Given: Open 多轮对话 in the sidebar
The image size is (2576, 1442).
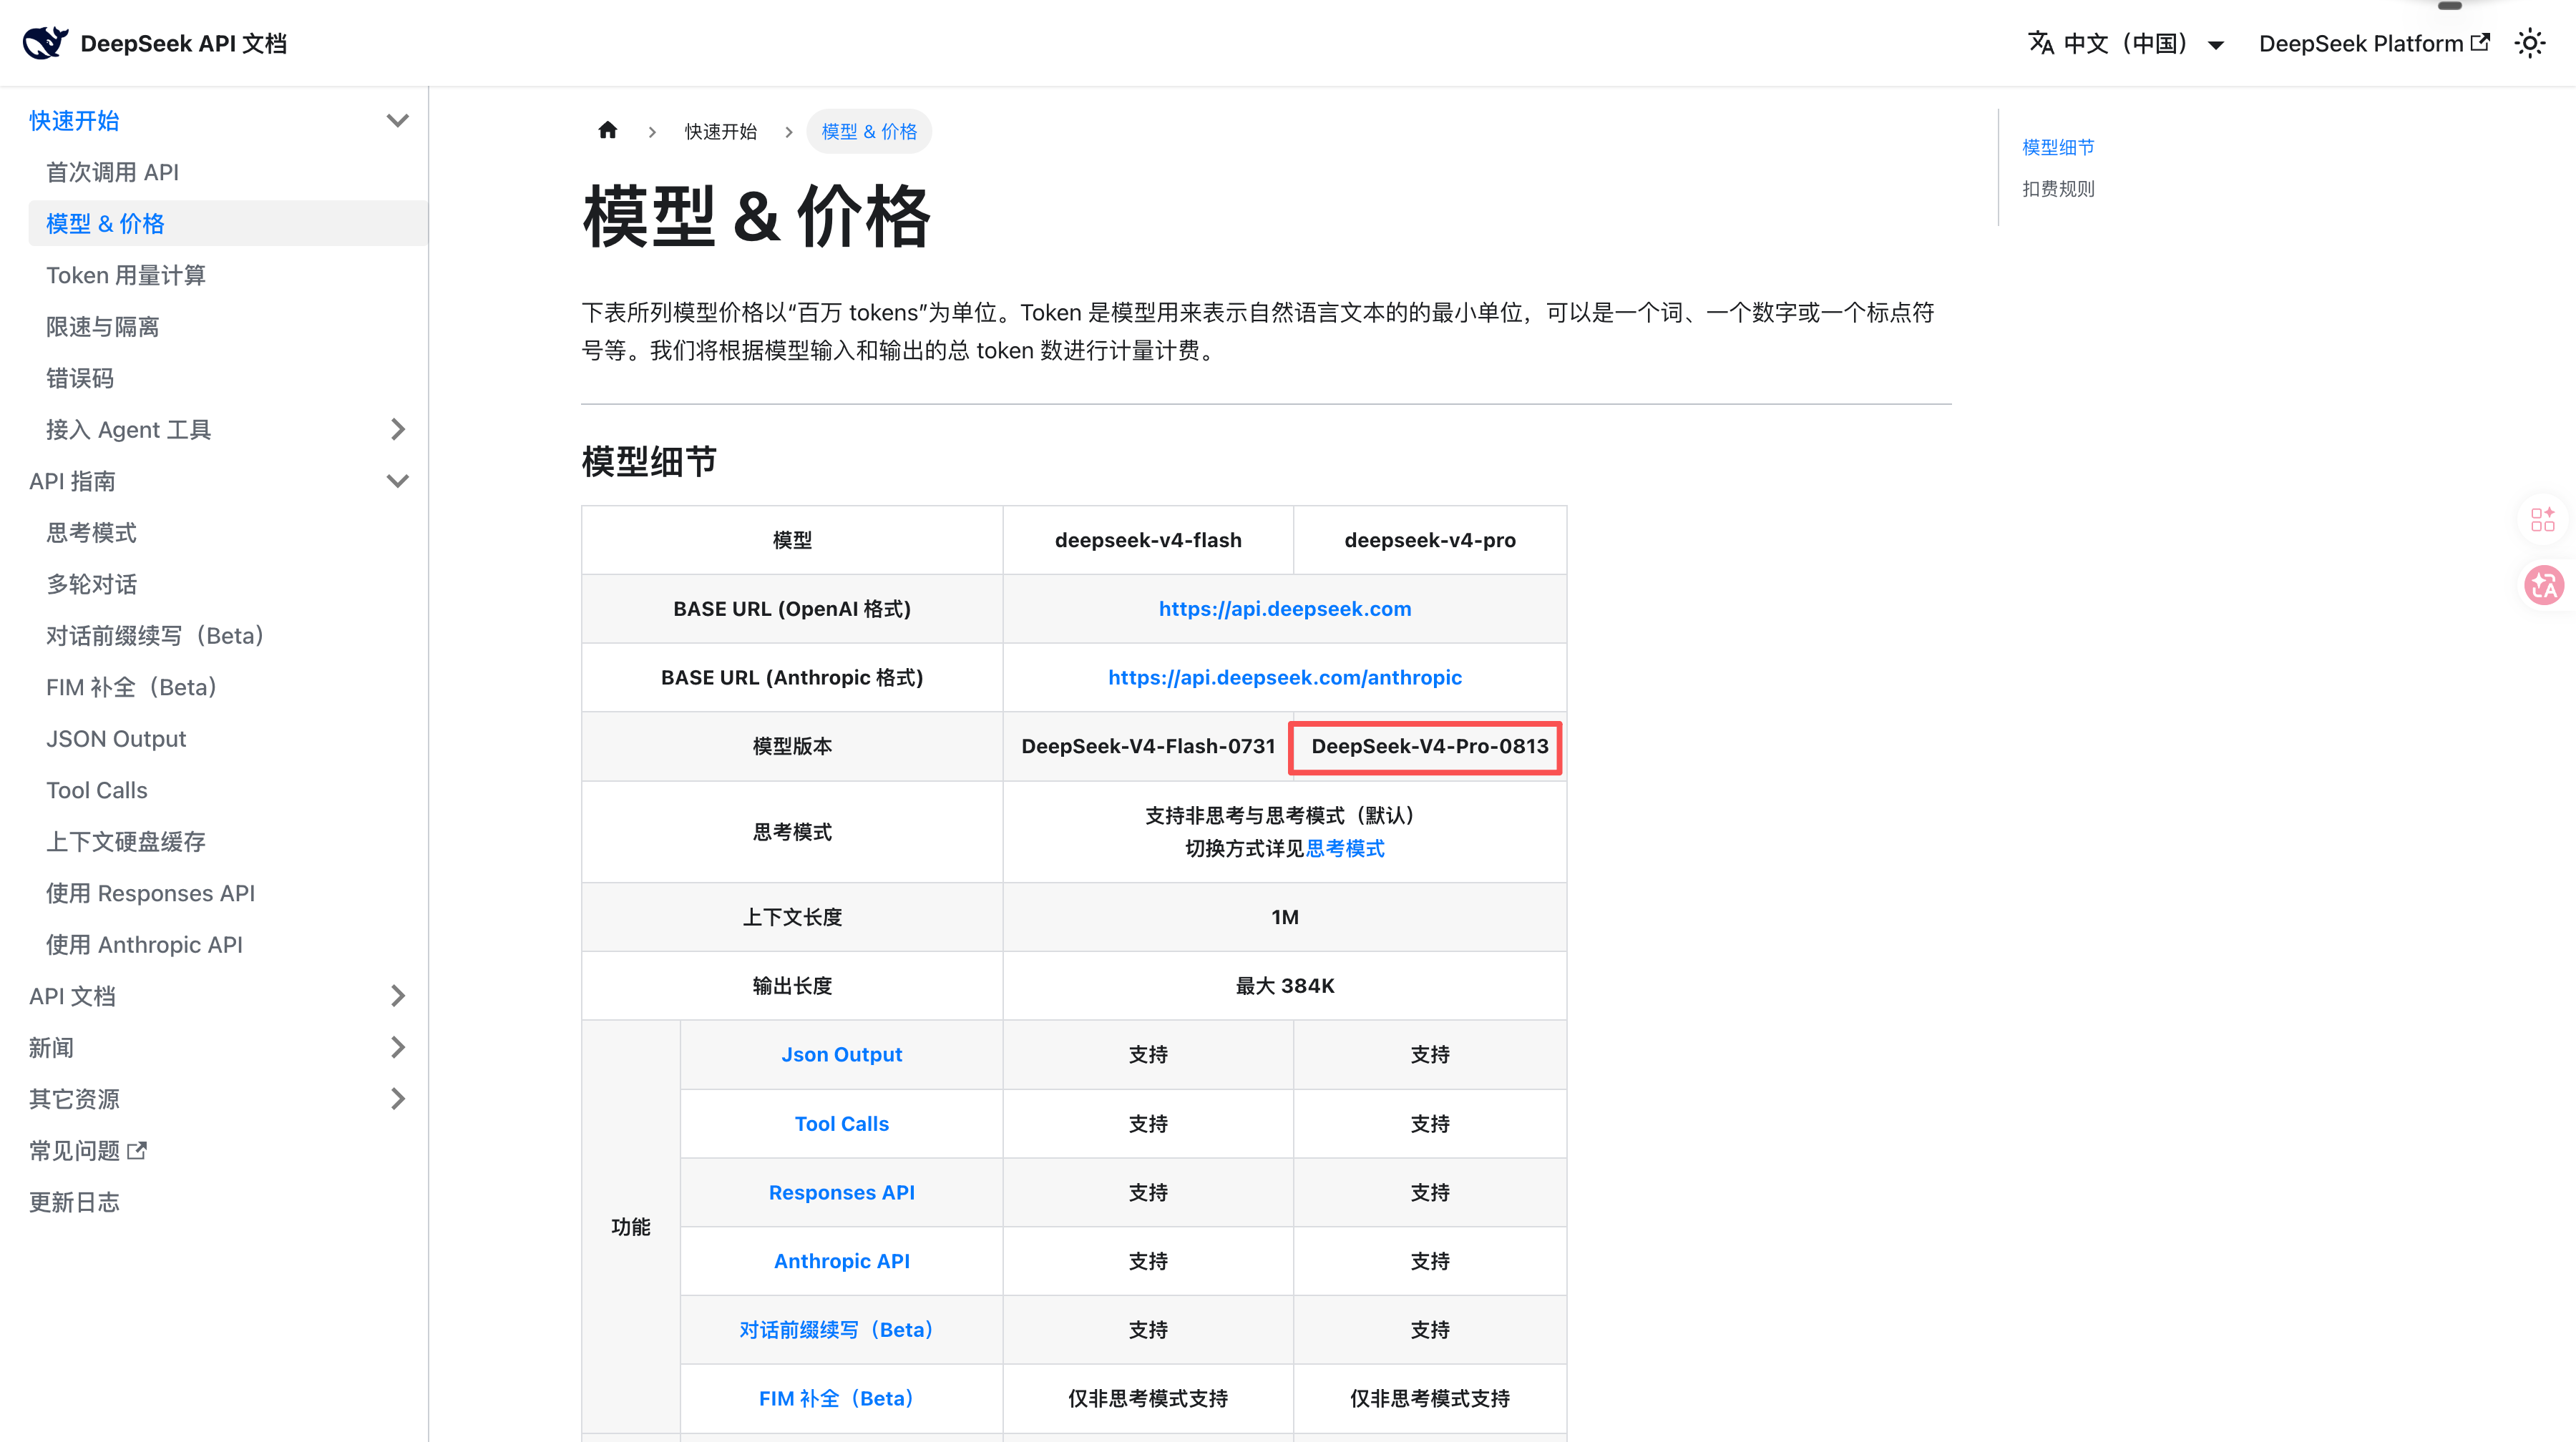Looking at the screenshot, I should coord(92,584).
